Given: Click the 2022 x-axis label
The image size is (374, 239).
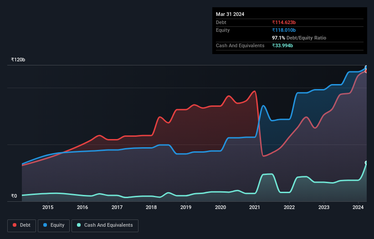Looking at the screenshot, I should coord(289,207).
